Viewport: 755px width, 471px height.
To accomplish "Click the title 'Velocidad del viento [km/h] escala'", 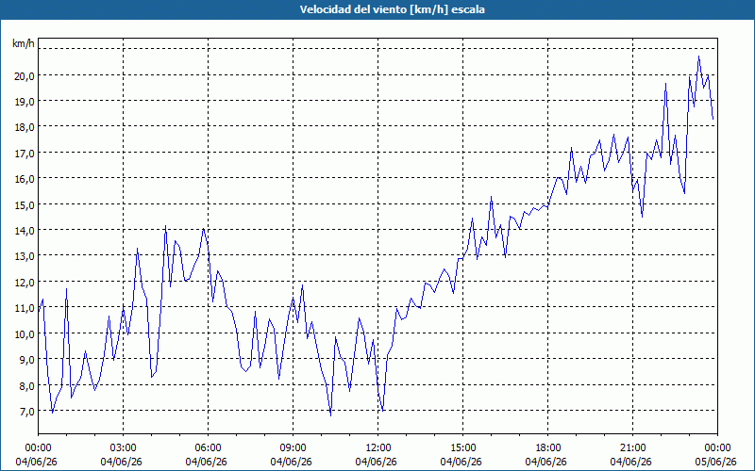I will point(392,9).
